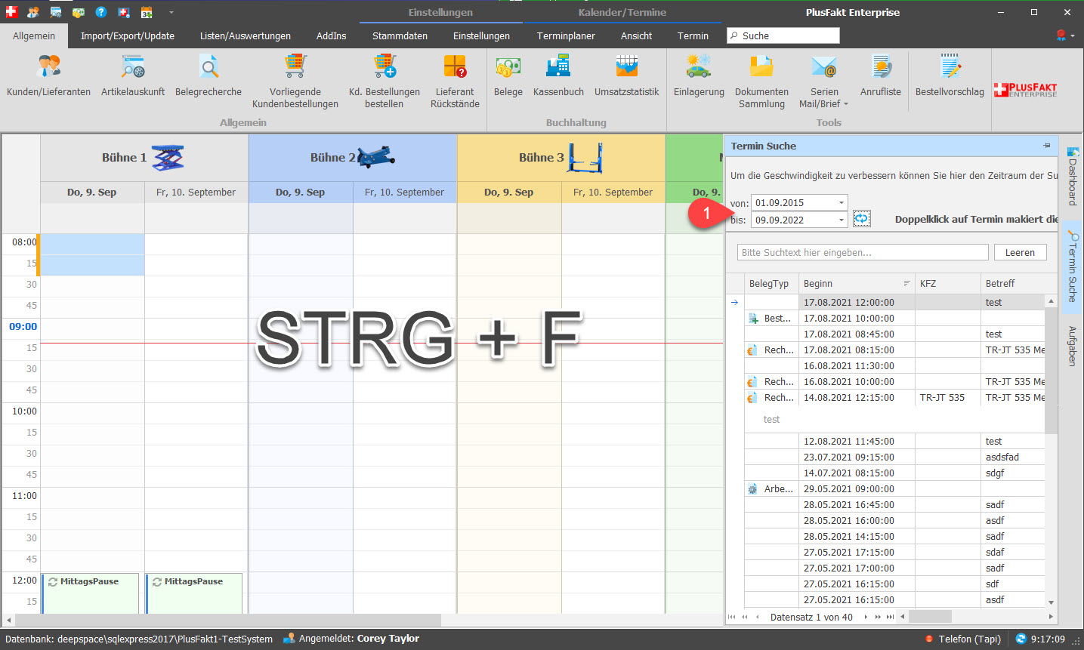Click the ribbon Suche box
Image resolution: width=1084 pixels, height=650 pixels.
783,35
